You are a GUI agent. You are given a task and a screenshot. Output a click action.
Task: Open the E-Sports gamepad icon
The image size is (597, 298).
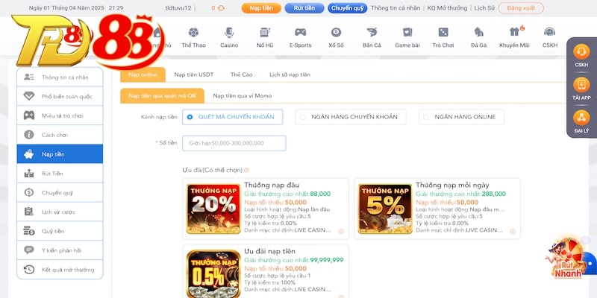point(300,34)
